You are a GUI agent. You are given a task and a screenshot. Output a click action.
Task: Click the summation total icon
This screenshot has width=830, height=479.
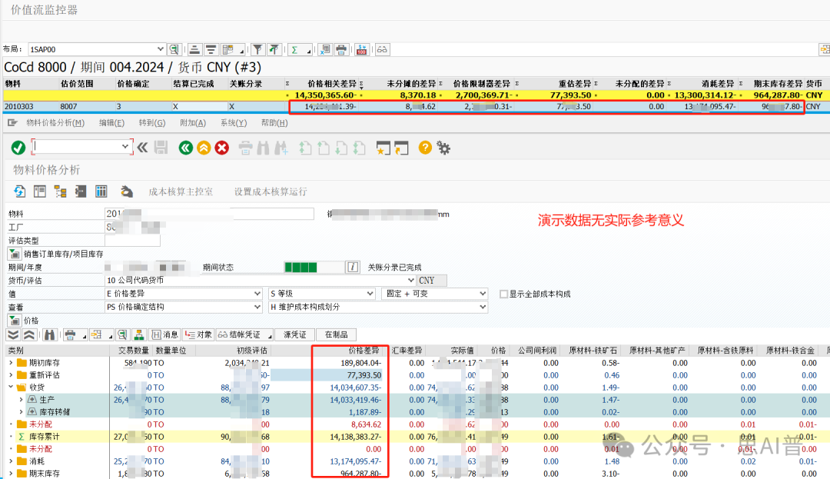coord(294,49)
